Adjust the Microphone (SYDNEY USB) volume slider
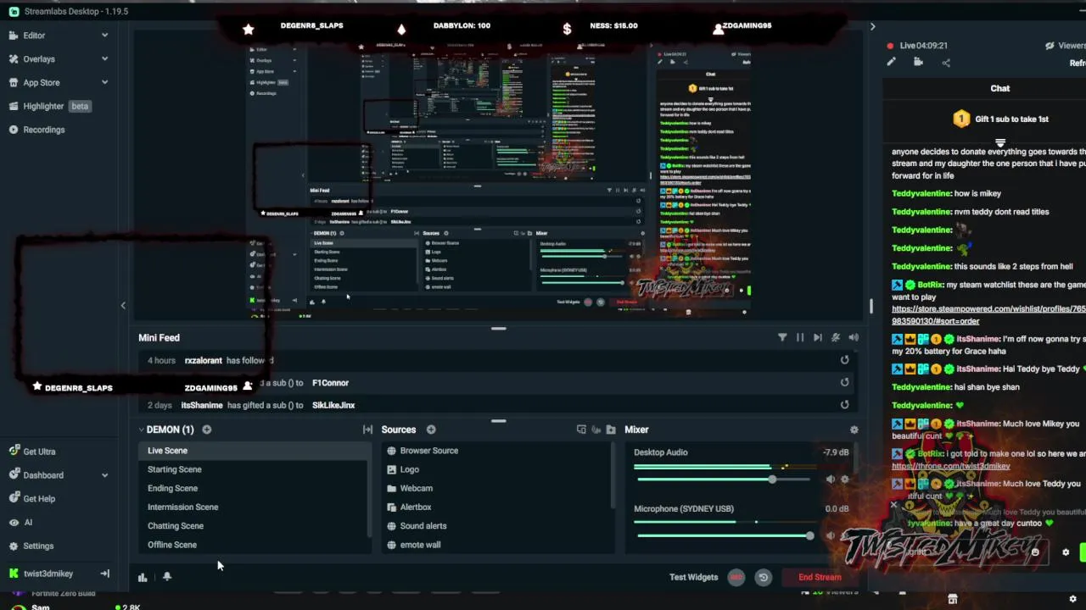The width and height of the screenshot is (1086, 610). click(726, 535)
